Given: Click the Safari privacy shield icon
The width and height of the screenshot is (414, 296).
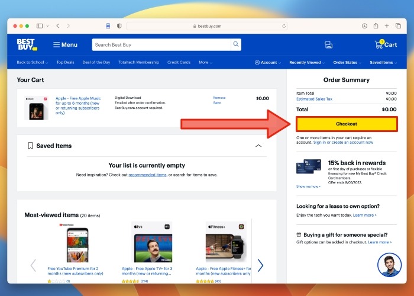Looking at the screenshot, I should [119, 26].
